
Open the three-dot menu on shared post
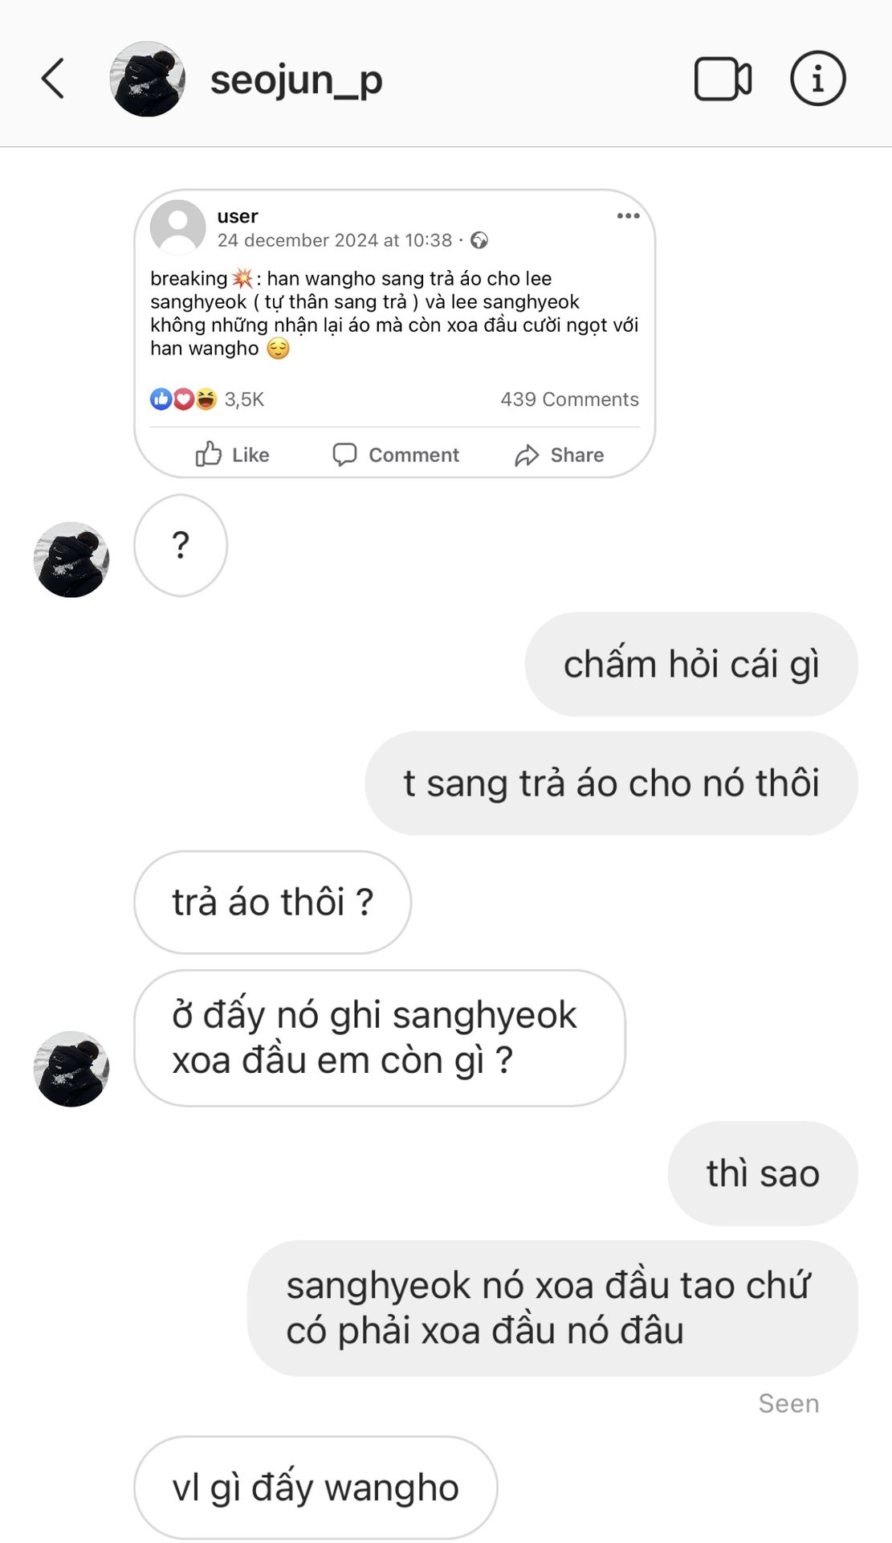pos(628,216)
